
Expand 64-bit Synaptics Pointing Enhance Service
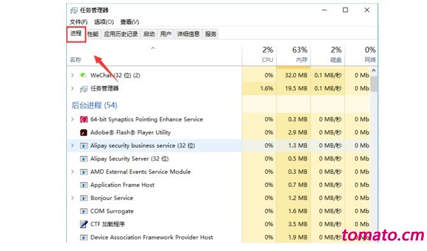pos(73,119)
